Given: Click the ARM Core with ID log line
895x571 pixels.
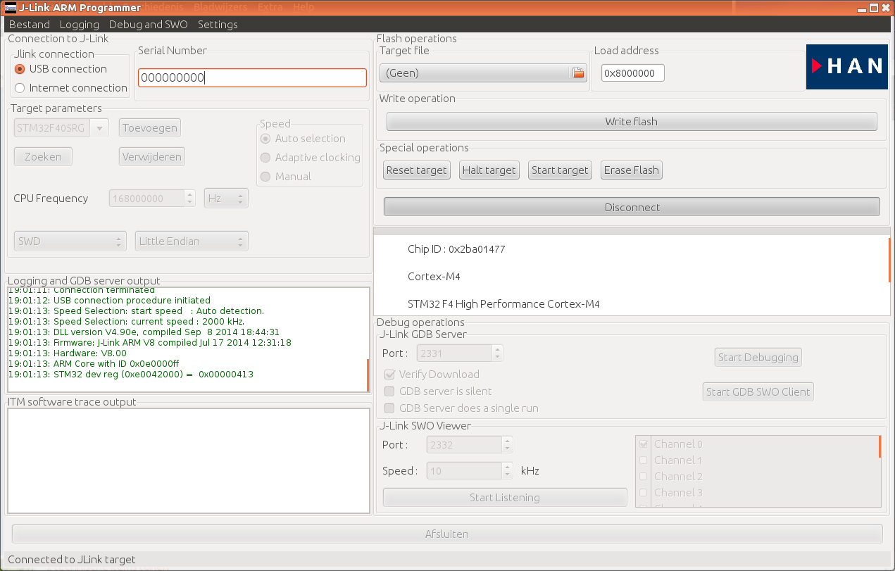Looking at the screenshot, I should (x=94, y=364).
